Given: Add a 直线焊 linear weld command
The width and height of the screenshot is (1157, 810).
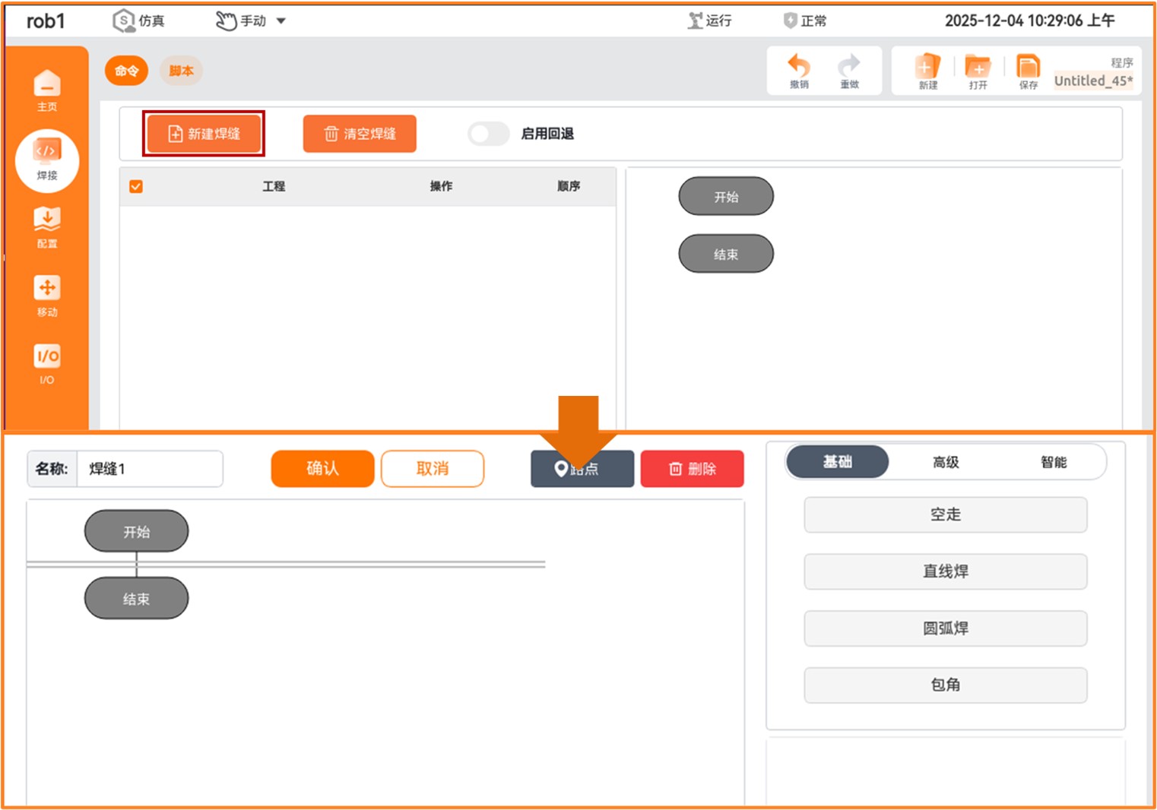Looking at the screenshot, I should [x=945, y=571].
